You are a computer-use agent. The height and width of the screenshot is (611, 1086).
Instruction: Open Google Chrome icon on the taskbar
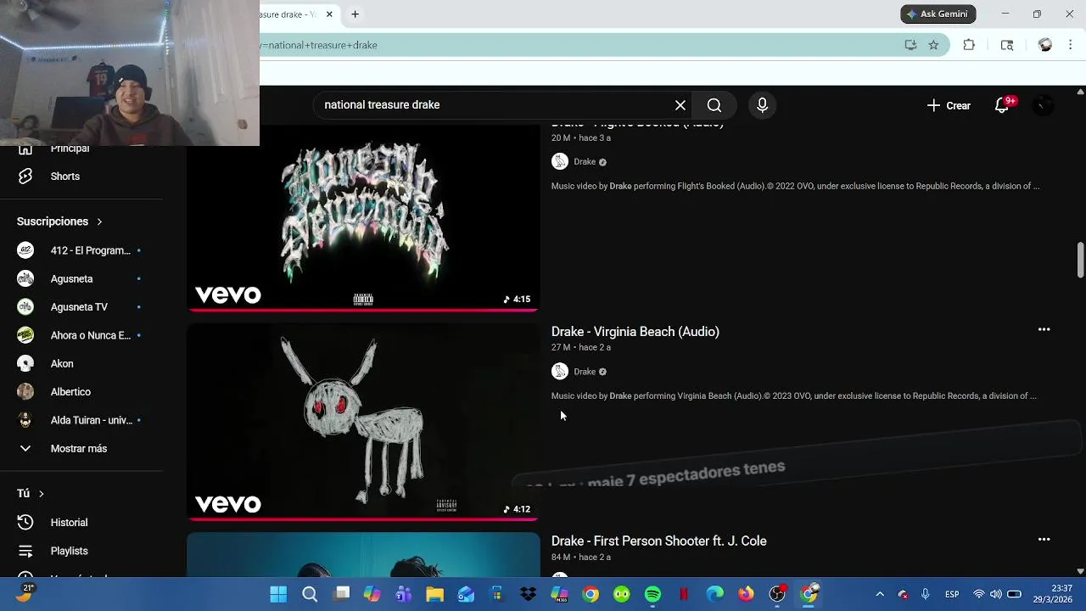(x=591, y=595)
